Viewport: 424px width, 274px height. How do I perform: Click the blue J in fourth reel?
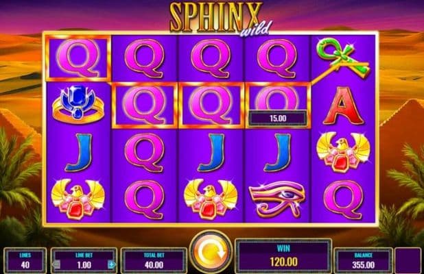point(277,153)
